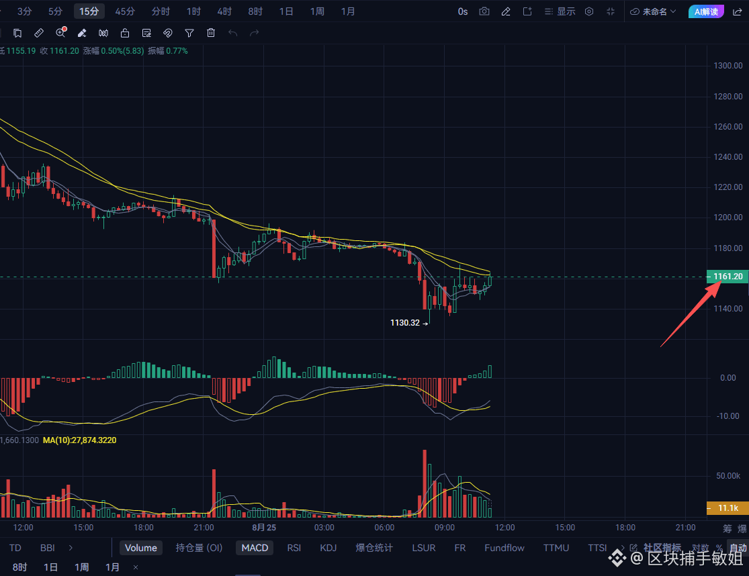
Task: Switch to the 分时 timeframe
Action: (x=161, y=11)
